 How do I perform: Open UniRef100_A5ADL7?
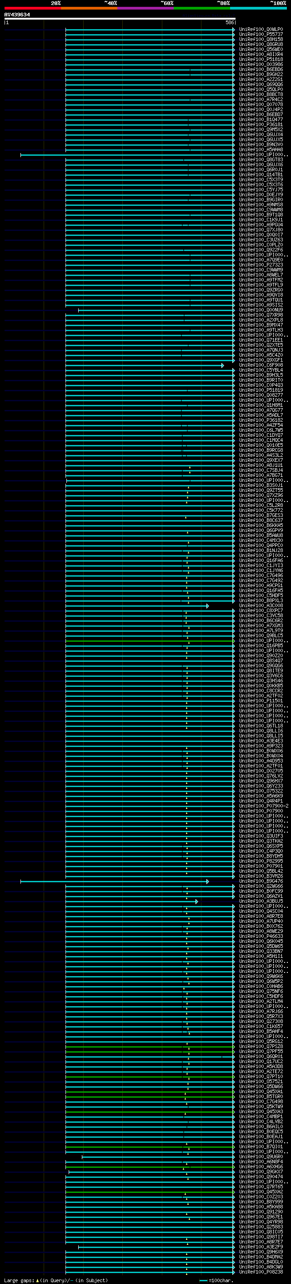pos(261,415)
